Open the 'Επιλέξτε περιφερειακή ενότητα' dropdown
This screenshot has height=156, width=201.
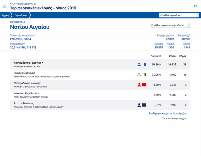tap(170, 25)
